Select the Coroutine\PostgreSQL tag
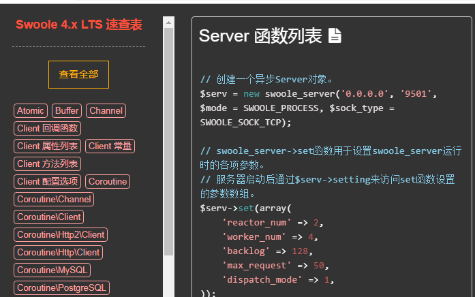475x297 pixels. click(61, 287)
